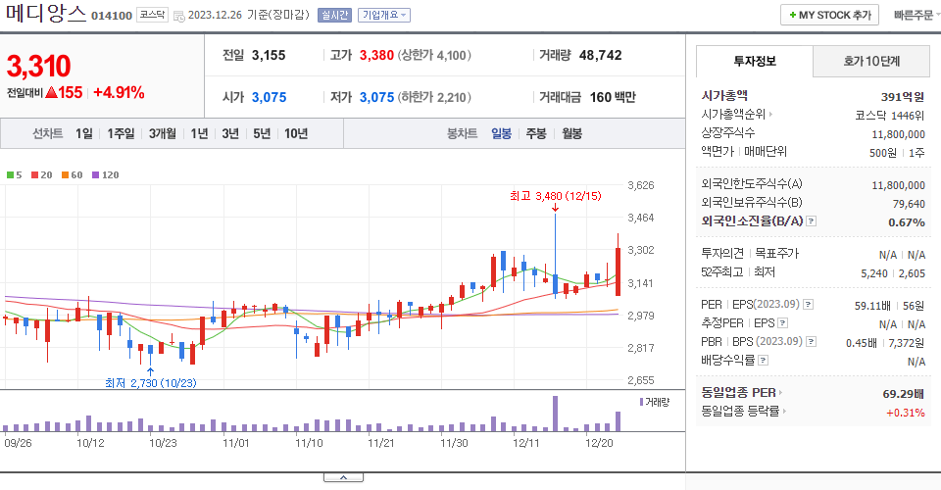Click the red 20-day moving average swatch
This screenshot has height=490, width=941.
pyautogui.click(x=35, y=175)
